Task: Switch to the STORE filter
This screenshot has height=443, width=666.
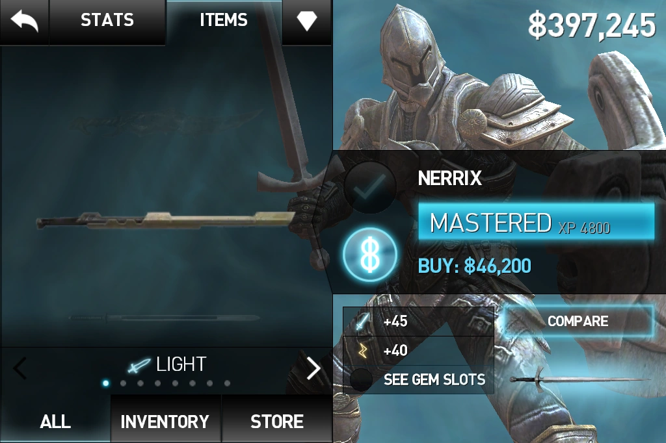Action: pos(277,420)
